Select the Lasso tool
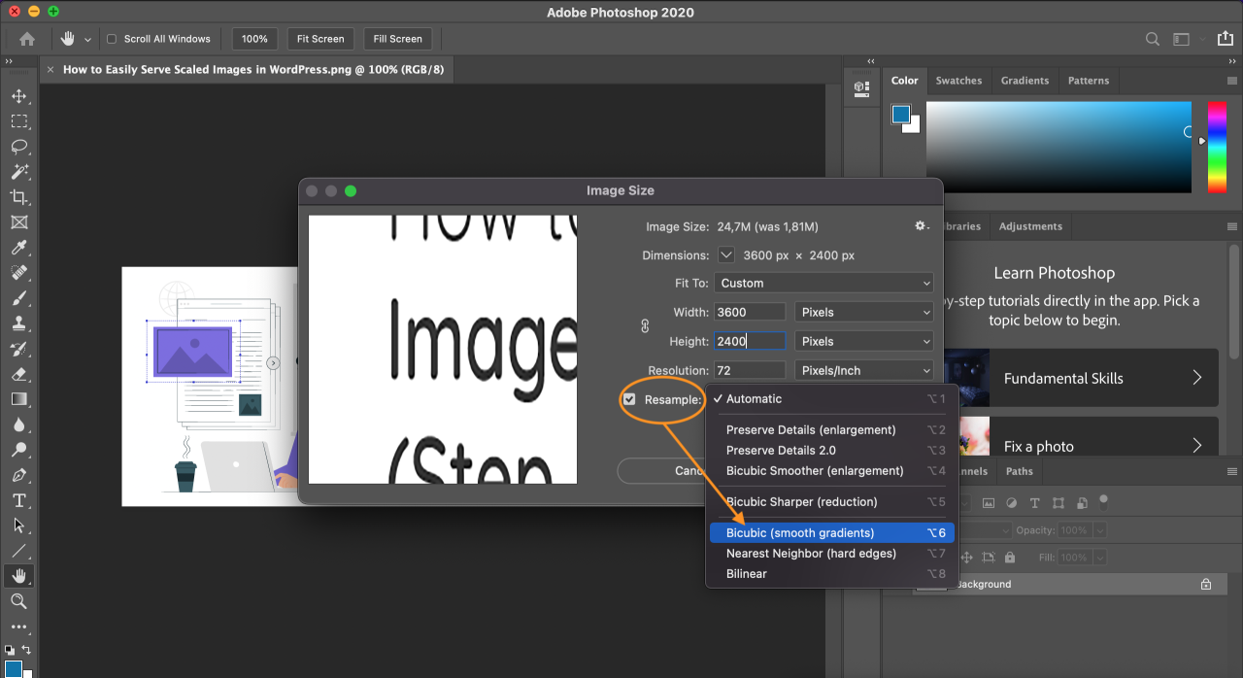The height and width of the screenshot is (678, 1243). 18,147
